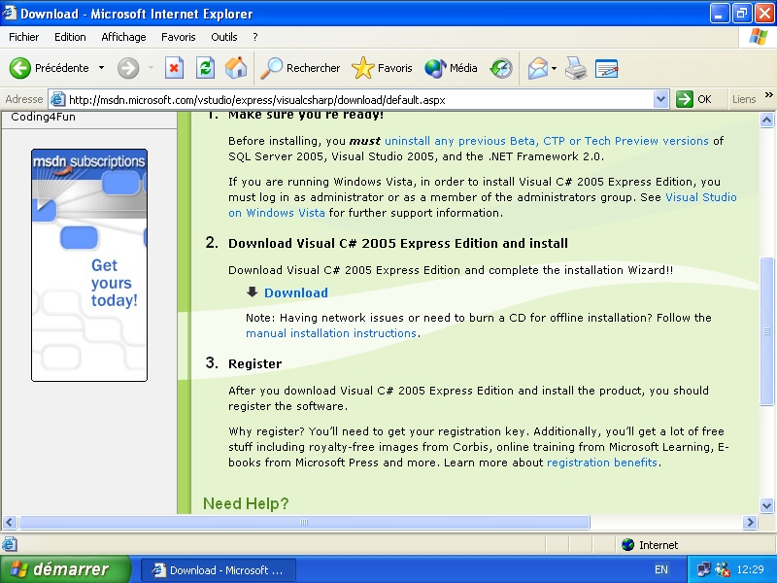Click the Edit page toolbar icon
This screenshot has height=583, width=777.
point(606,68)
